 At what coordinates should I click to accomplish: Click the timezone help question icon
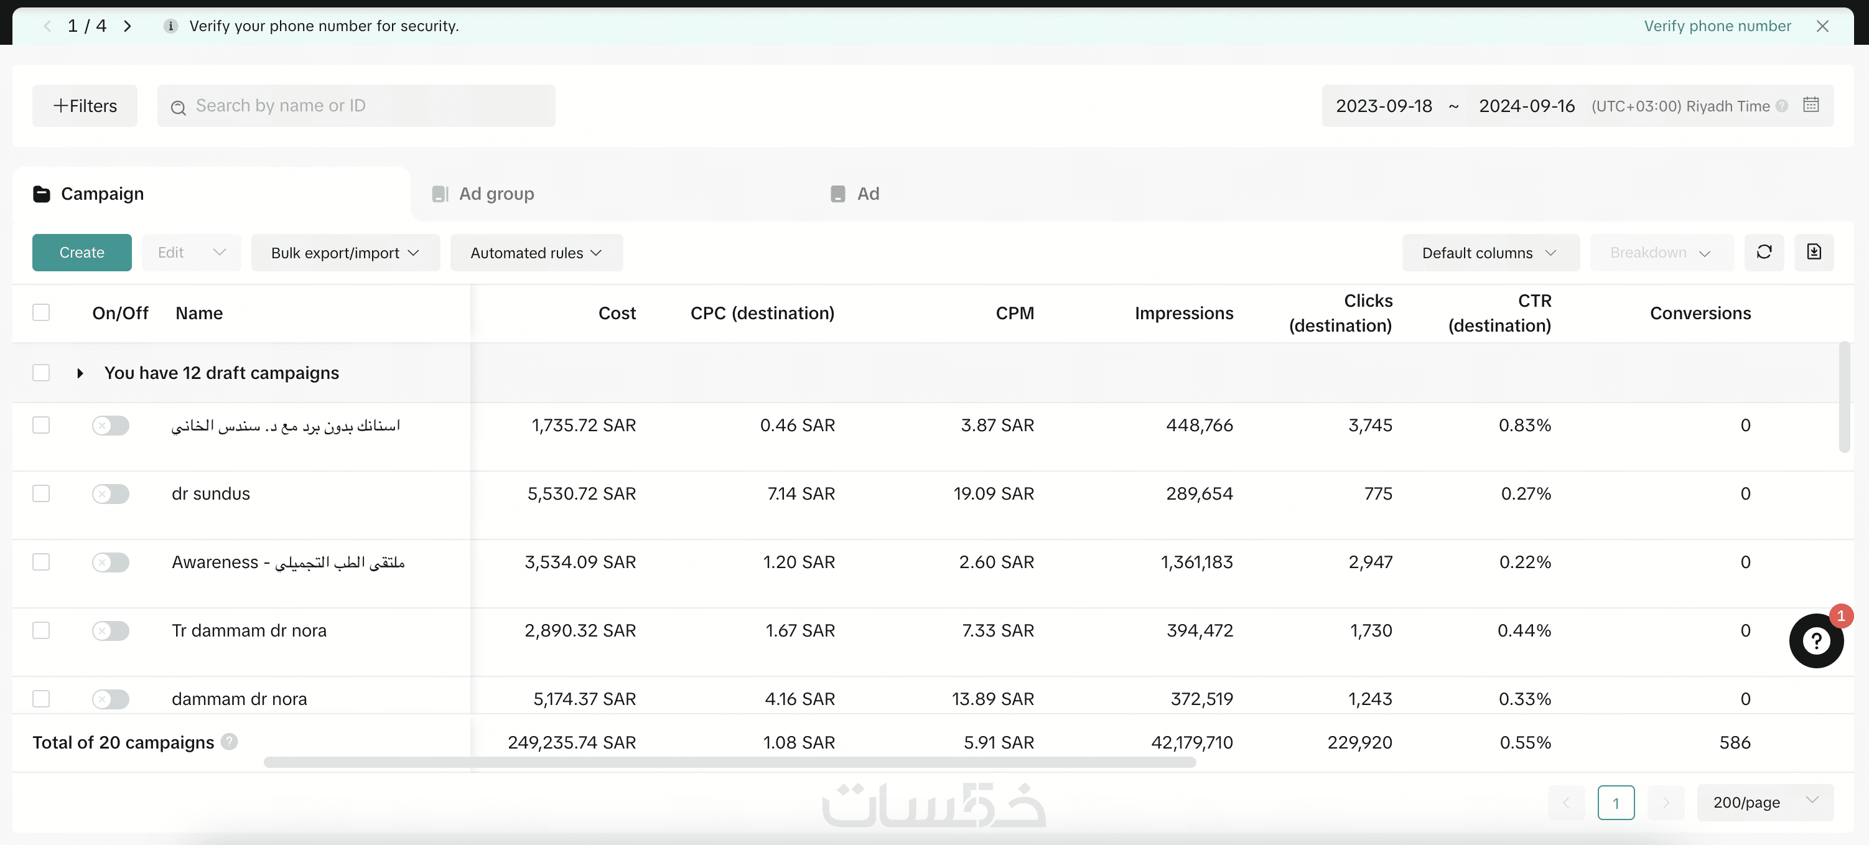1782,106
